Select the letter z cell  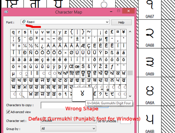tap(66, 32)
